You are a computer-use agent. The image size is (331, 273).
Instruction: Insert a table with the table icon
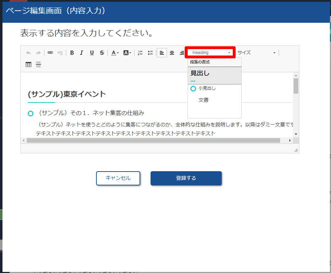click(28, 64)
